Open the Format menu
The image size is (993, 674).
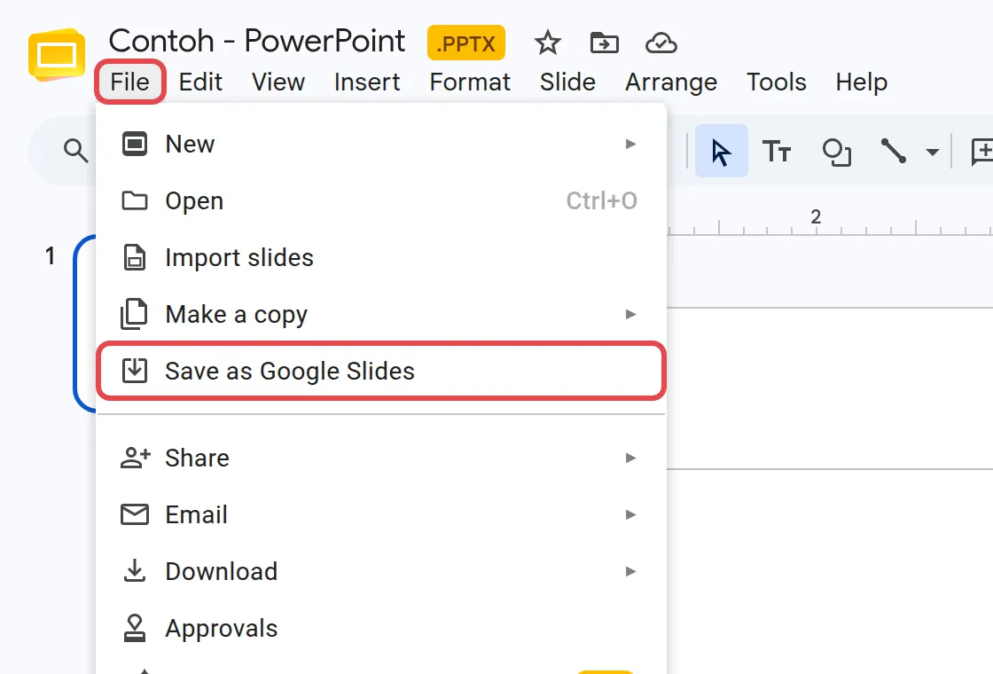coord(470,82)
